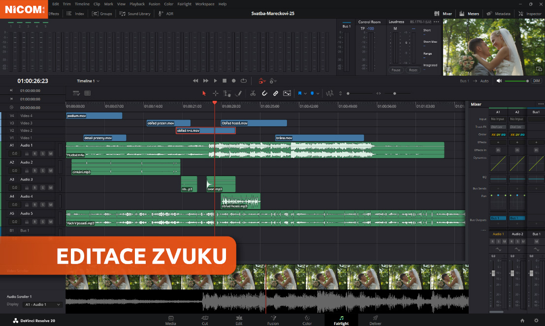Screen dimensions: 545x326
Task: Mute the Audio 1 track
Action: 51,153
